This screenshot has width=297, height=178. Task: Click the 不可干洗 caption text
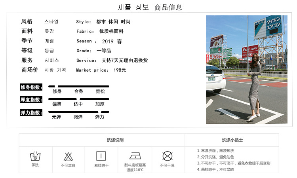[x=167, y=165]
